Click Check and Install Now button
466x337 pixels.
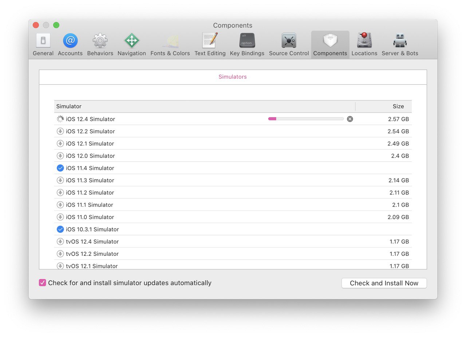(384, 283)
